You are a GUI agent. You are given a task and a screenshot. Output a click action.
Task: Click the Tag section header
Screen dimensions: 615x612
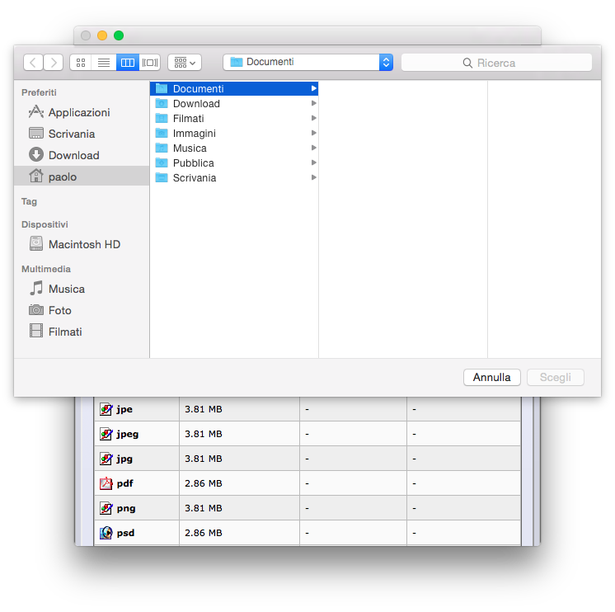click(29, 201)
